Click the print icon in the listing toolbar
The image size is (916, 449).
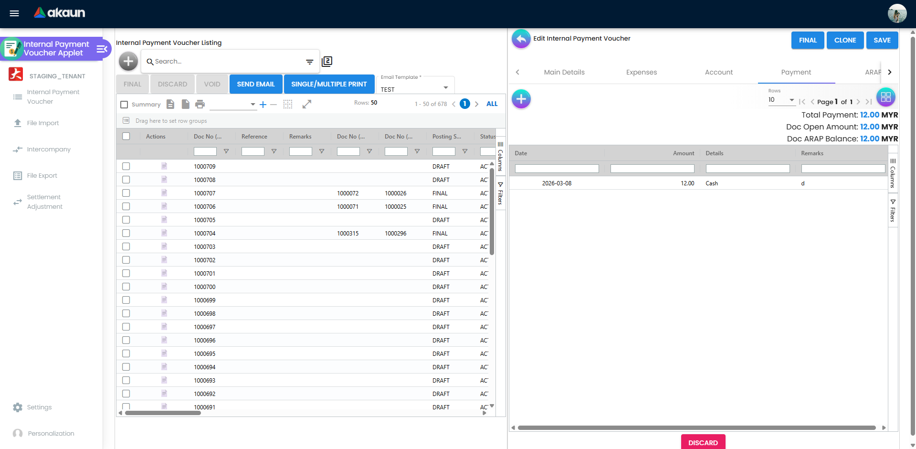(200, 104)
